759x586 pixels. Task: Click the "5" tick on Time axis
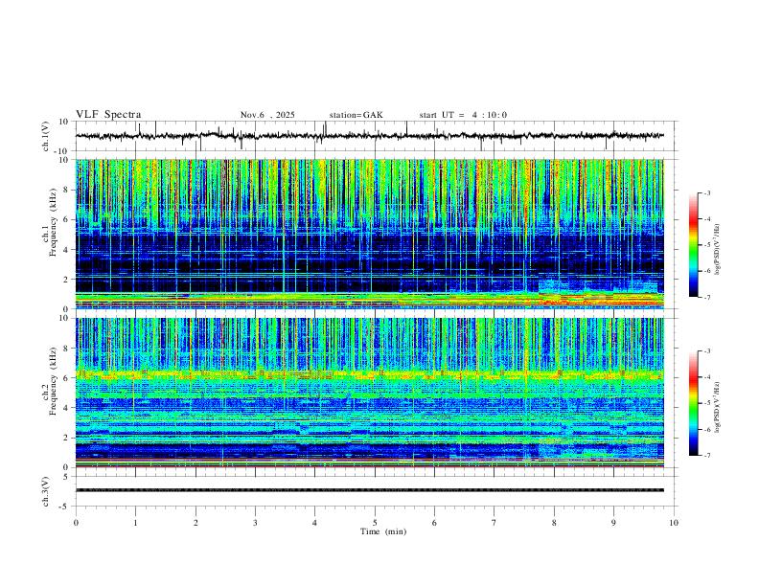[375, 523]
